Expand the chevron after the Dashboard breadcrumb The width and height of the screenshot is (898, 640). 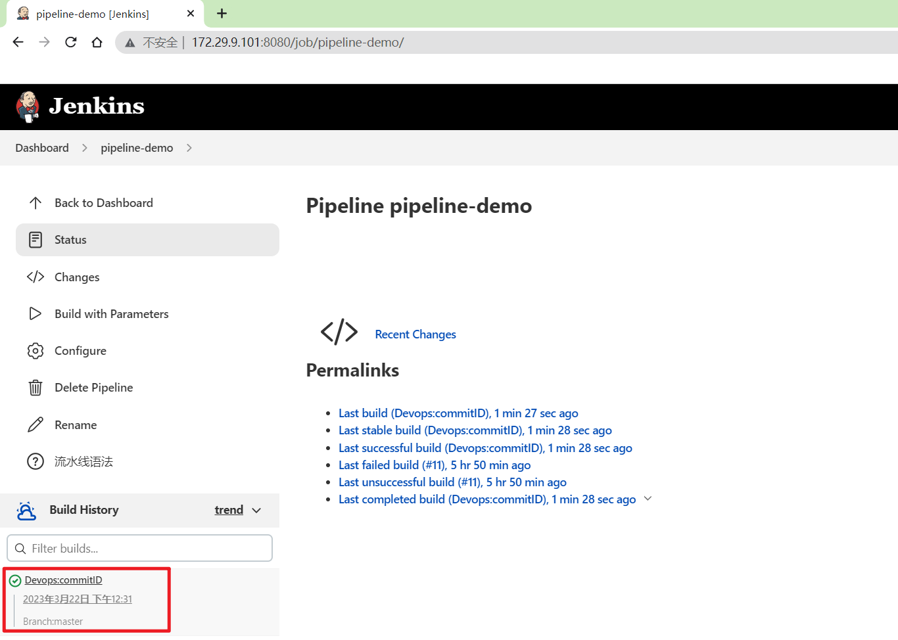point(85,148)
